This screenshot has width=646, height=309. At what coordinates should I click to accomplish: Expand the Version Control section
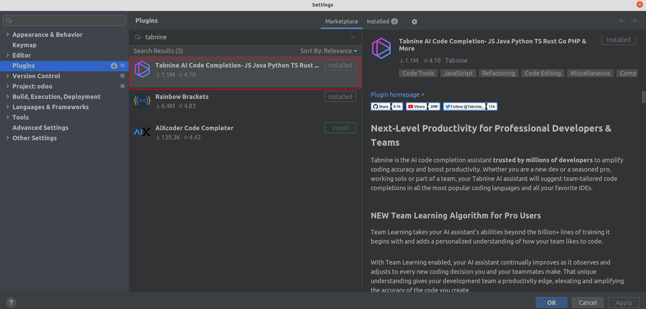point(8,76)
